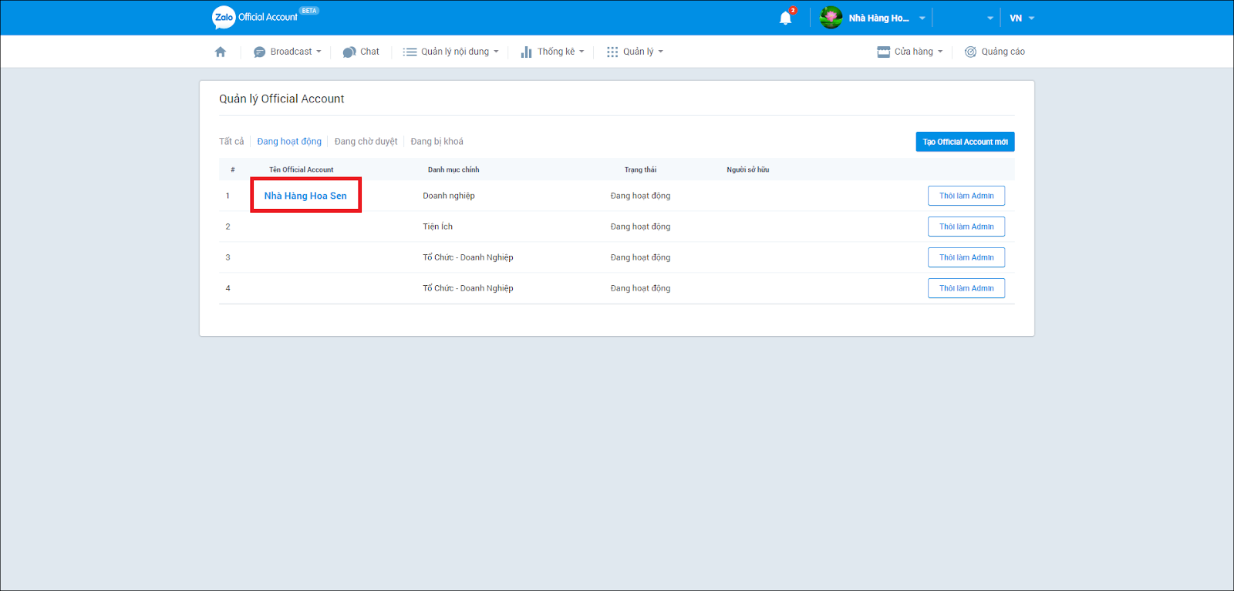
Task: Click Thôi làm Admin in row 4
Action: click(966, 288)
